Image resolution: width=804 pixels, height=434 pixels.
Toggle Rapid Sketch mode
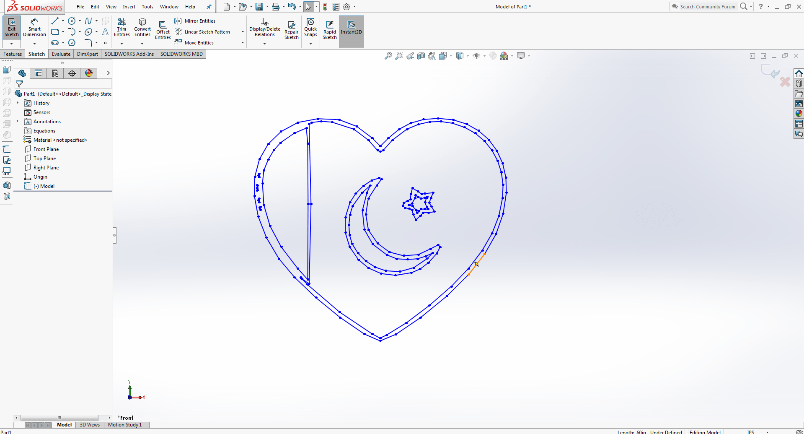pyautogui.click(x=330, y=30)
